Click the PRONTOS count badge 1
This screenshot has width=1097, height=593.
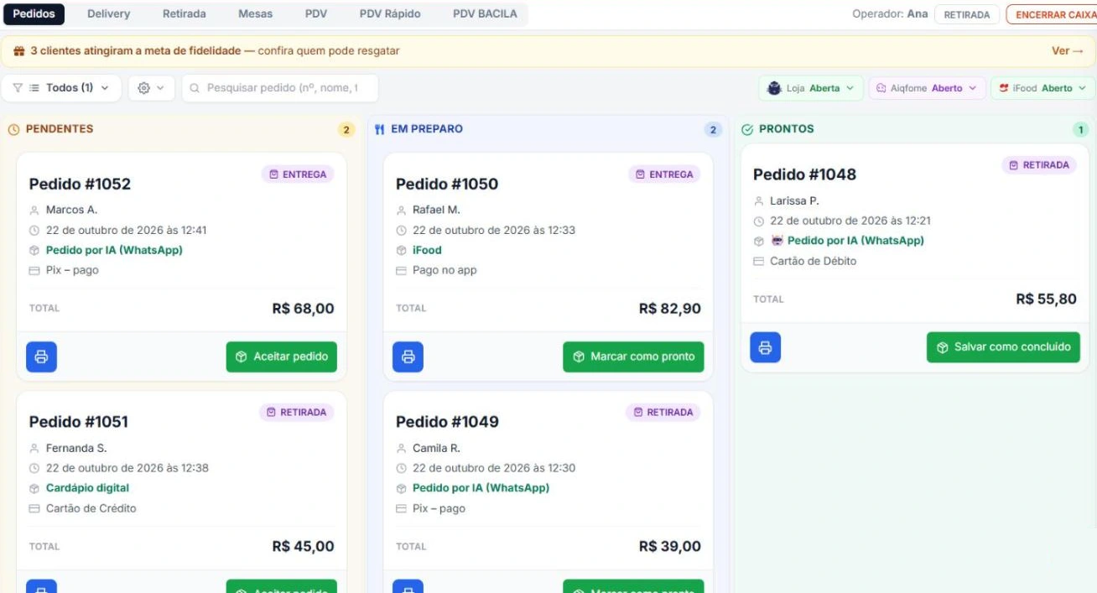click(x=1081, y=129)
